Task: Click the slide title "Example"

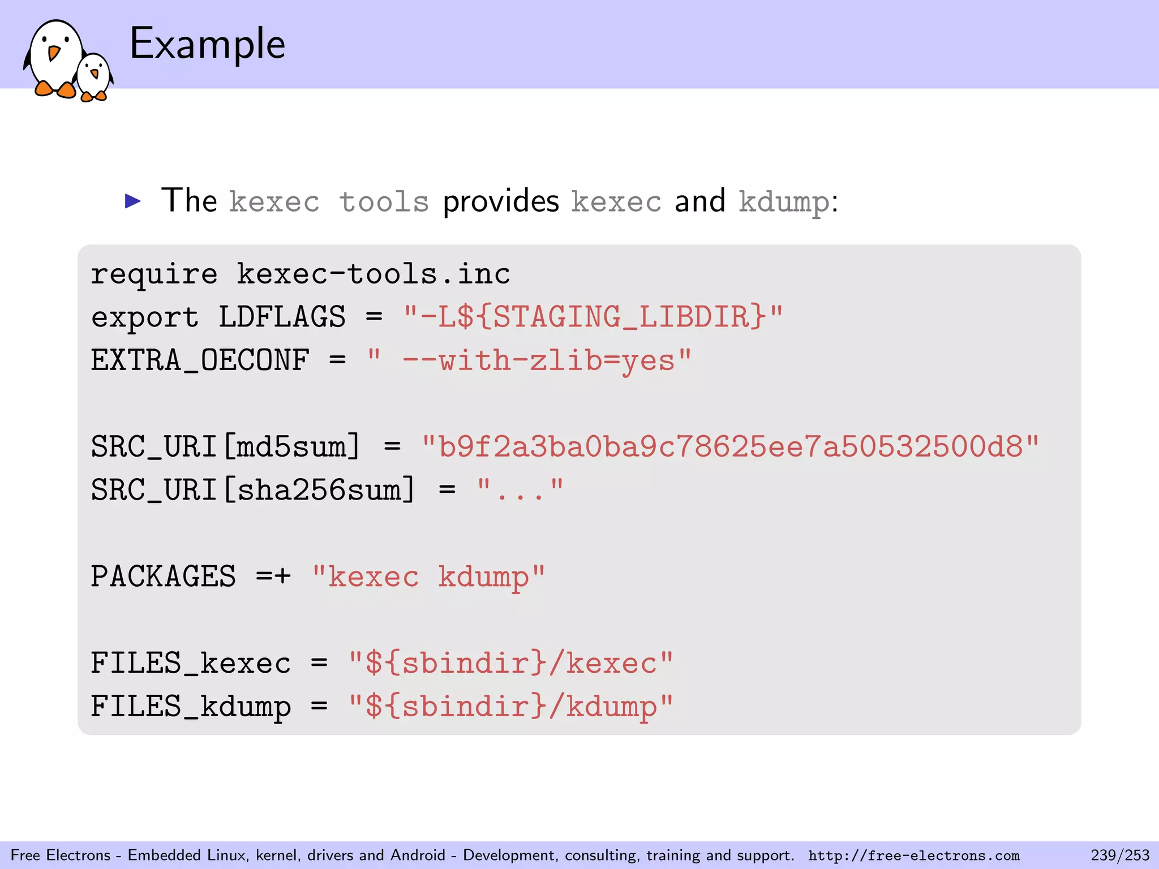Action: pyautogui.click(x=207, y=44)
